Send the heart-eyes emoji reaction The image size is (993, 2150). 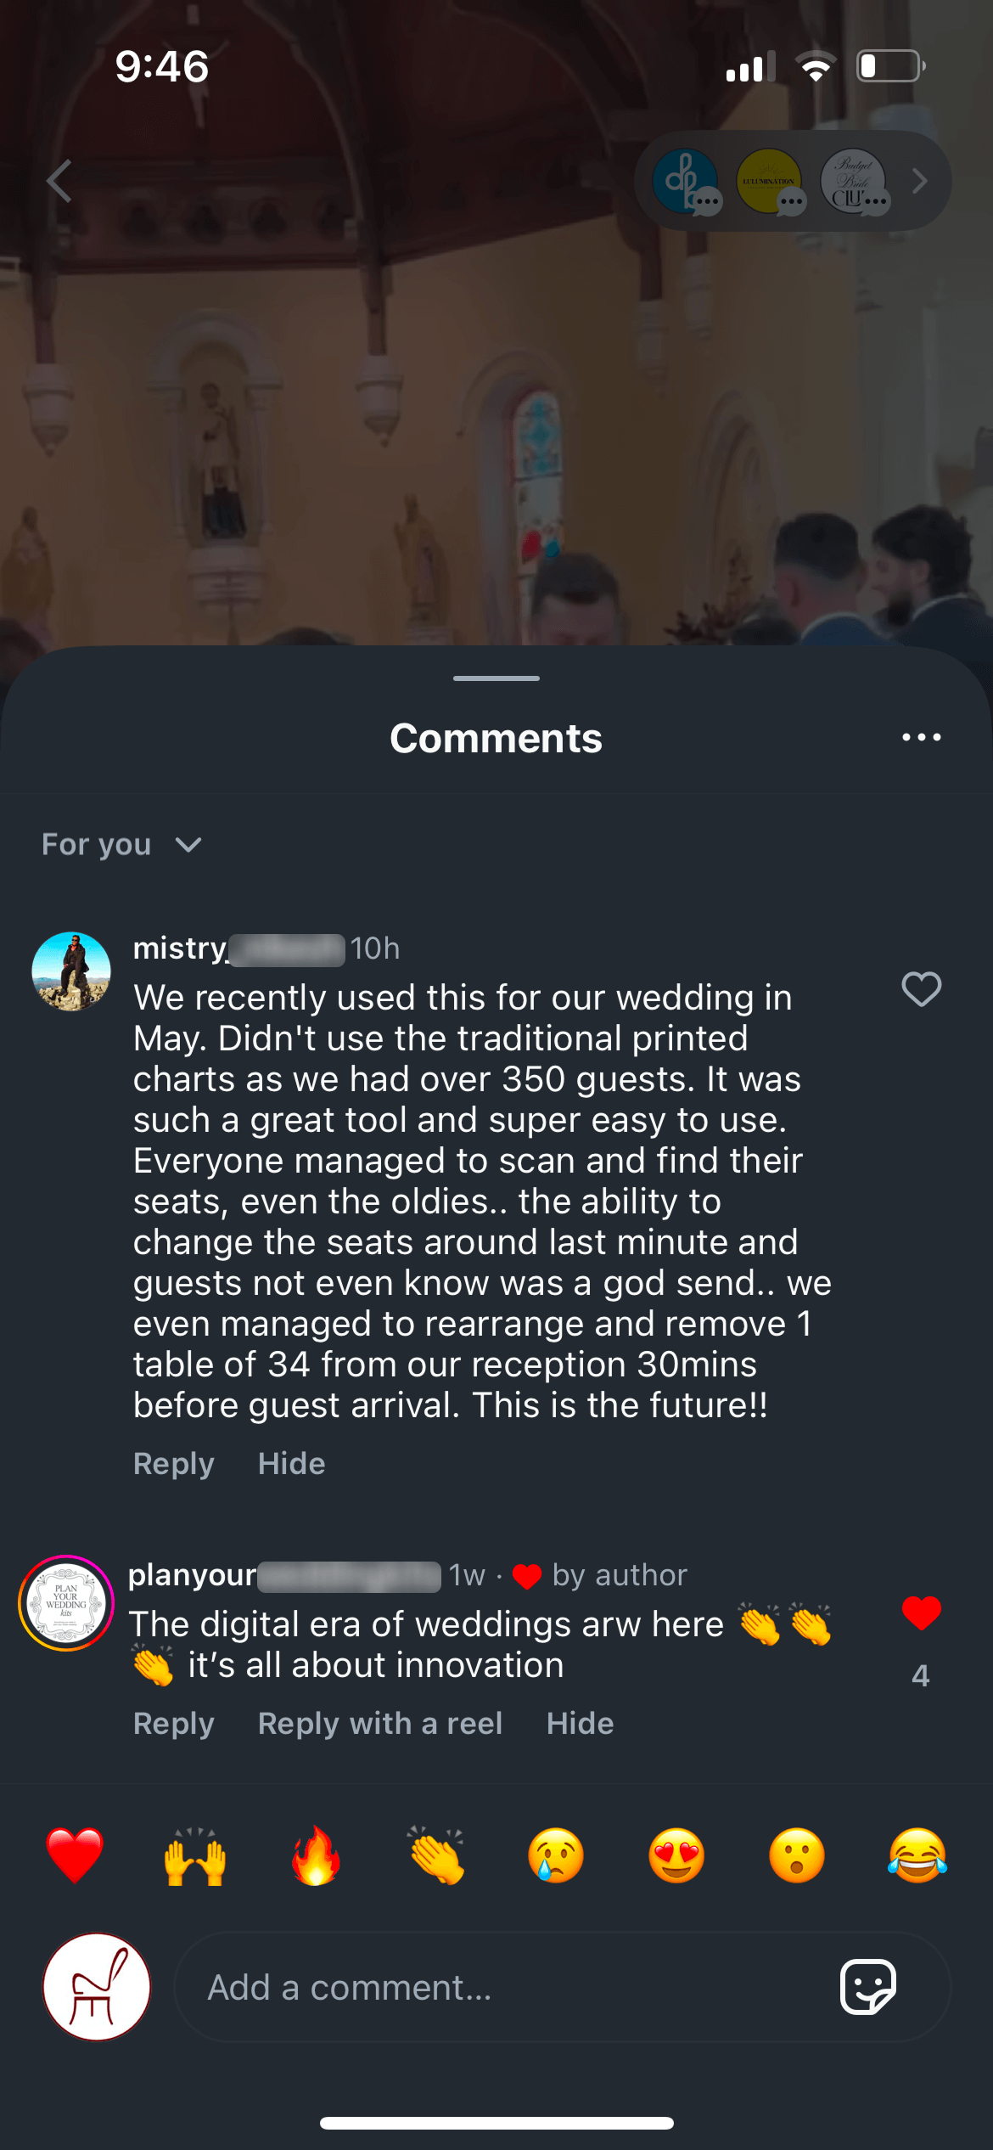click(676, 1855)
